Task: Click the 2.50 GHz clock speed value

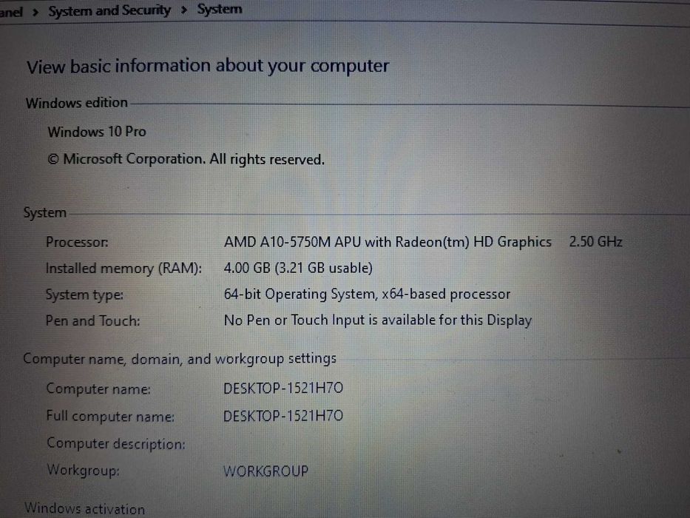Action: [x=595, y=241]
